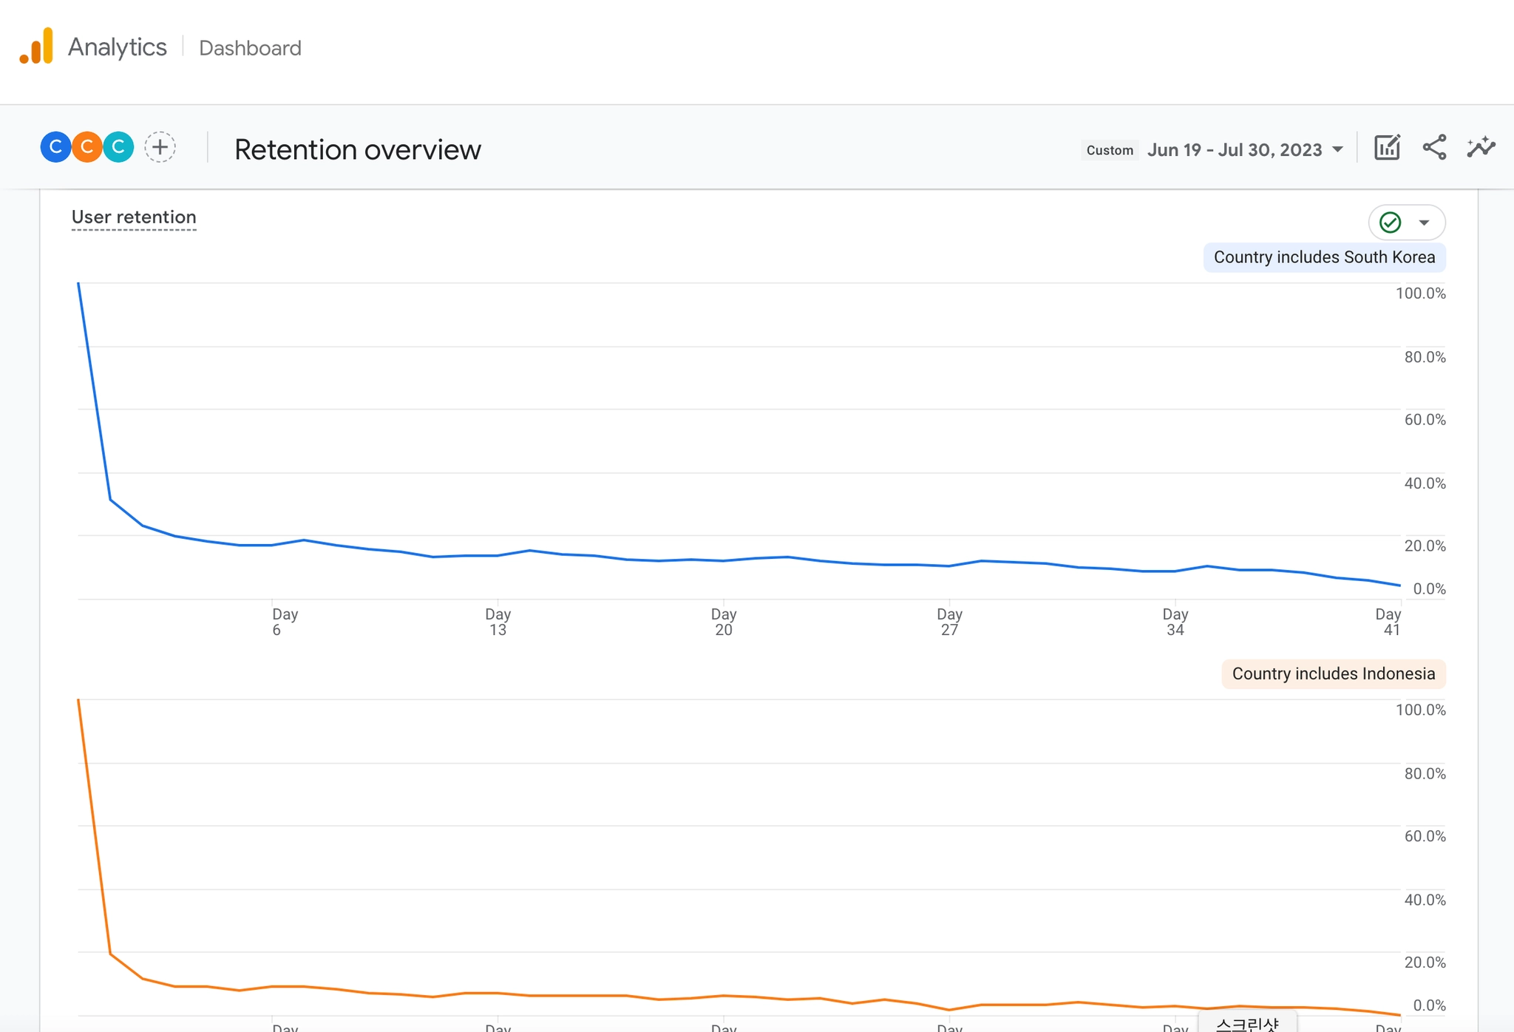Open the teal comparison segment circle
Image resolution: width=1514 pixels, height=1032 pixels.
[118, 147]
